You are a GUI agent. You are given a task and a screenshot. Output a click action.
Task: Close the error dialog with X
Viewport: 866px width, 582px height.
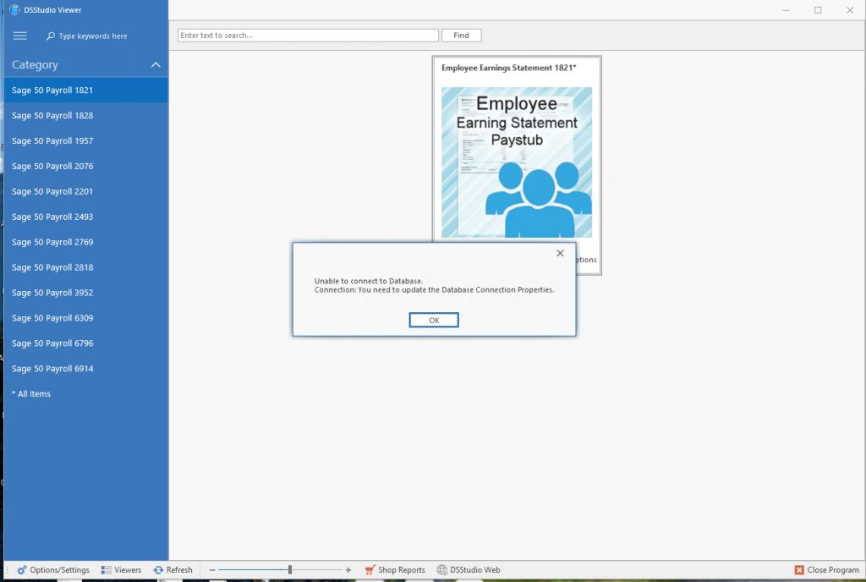click(x=560, y=253)
